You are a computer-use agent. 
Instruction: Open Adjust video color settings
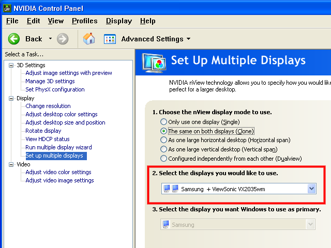(58, 172)
